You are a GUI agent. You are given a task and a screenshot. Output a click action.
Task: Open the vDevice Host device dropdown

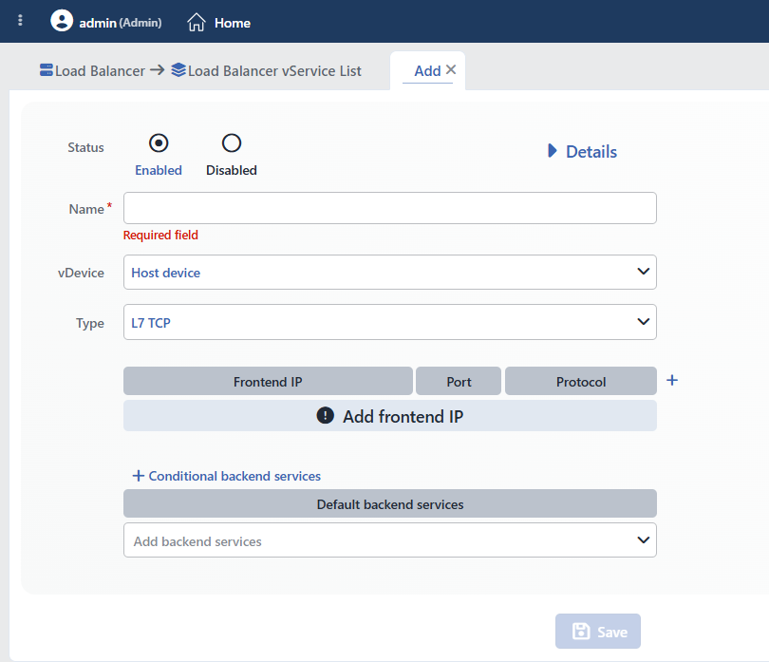point(390,272)
